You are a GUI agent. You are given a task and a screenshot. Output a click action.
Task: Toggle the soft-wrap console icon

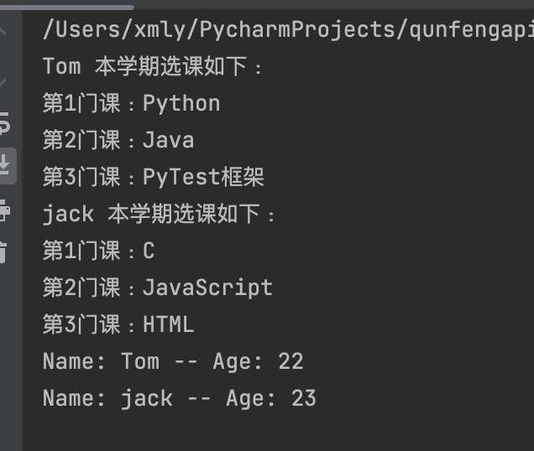(5, 123)
